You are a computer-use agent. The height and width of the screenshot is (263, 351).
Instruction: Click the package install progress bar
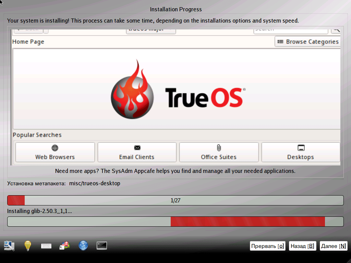pos(175,222)
